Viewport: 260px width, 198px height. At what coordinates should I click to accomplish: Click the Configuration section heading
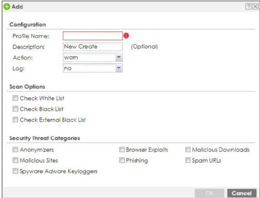click(x=27, y=25)
